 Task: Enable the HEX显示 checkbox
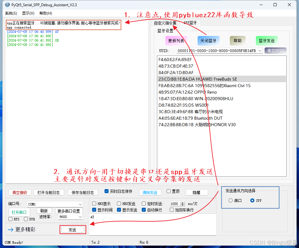point(94,203)
